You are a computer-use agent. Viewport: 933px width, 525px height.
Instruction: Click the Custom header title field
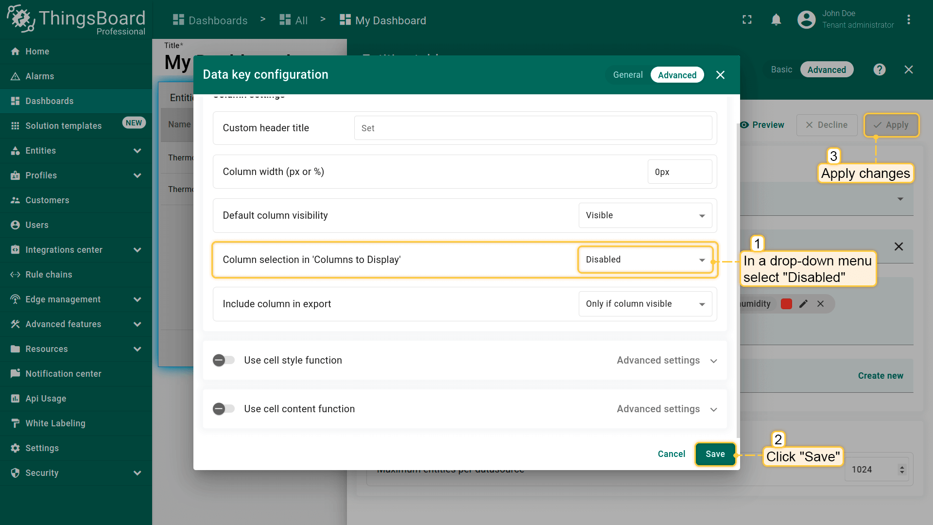[x=533, y=128]
